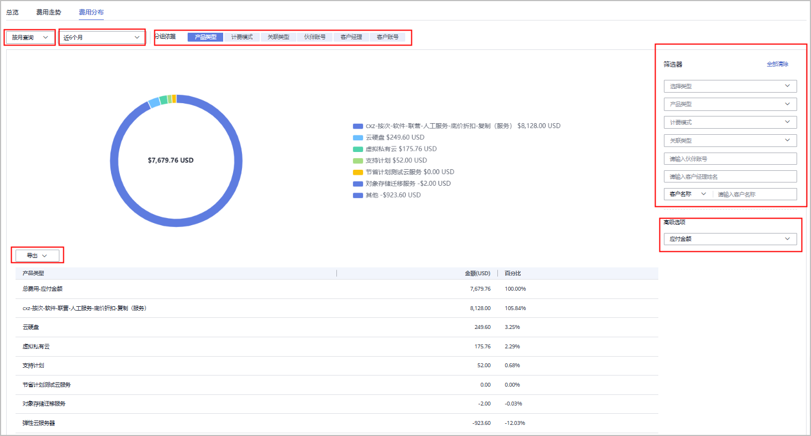Click the 虚拟私有云 row name in the table
The height and width of the screenshot is (436, 811).
(x=36, y=347)
